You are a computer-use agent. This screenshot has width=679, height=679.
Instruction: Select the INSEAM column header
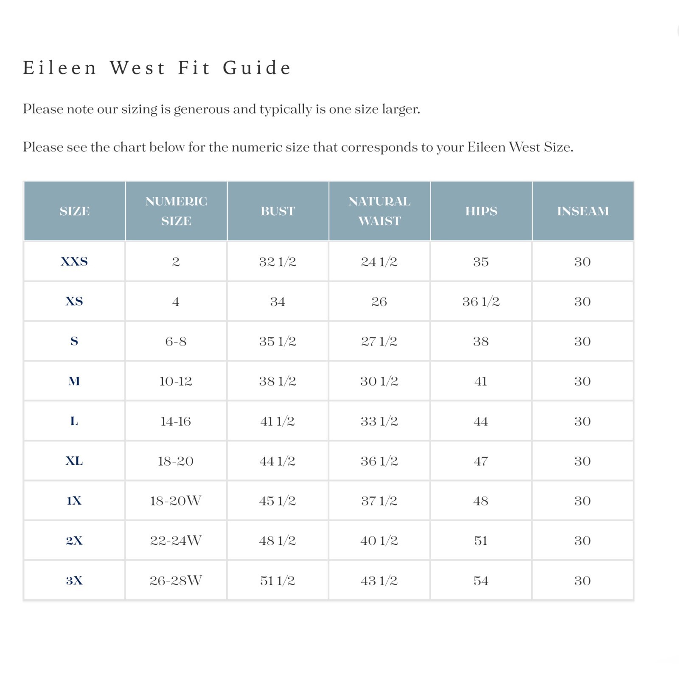click(583, 211)
